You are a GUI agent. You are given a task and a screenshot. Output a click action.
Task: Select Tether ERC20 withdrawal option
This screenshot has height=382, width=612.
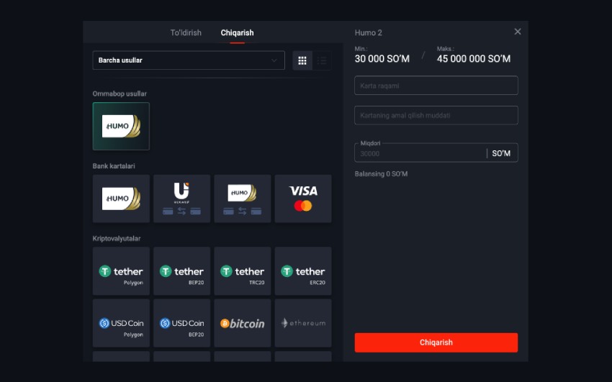click(303, 271)
